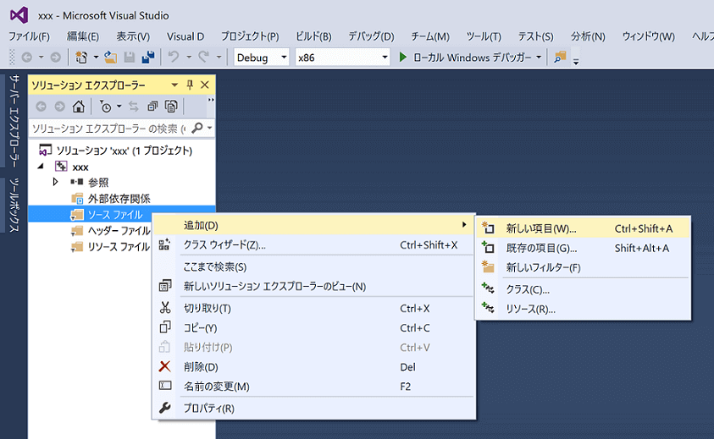This screenshot has width=714, height=439.
Task: Open the サーバー エクスプローラー side tab
Action: (14, 121)
